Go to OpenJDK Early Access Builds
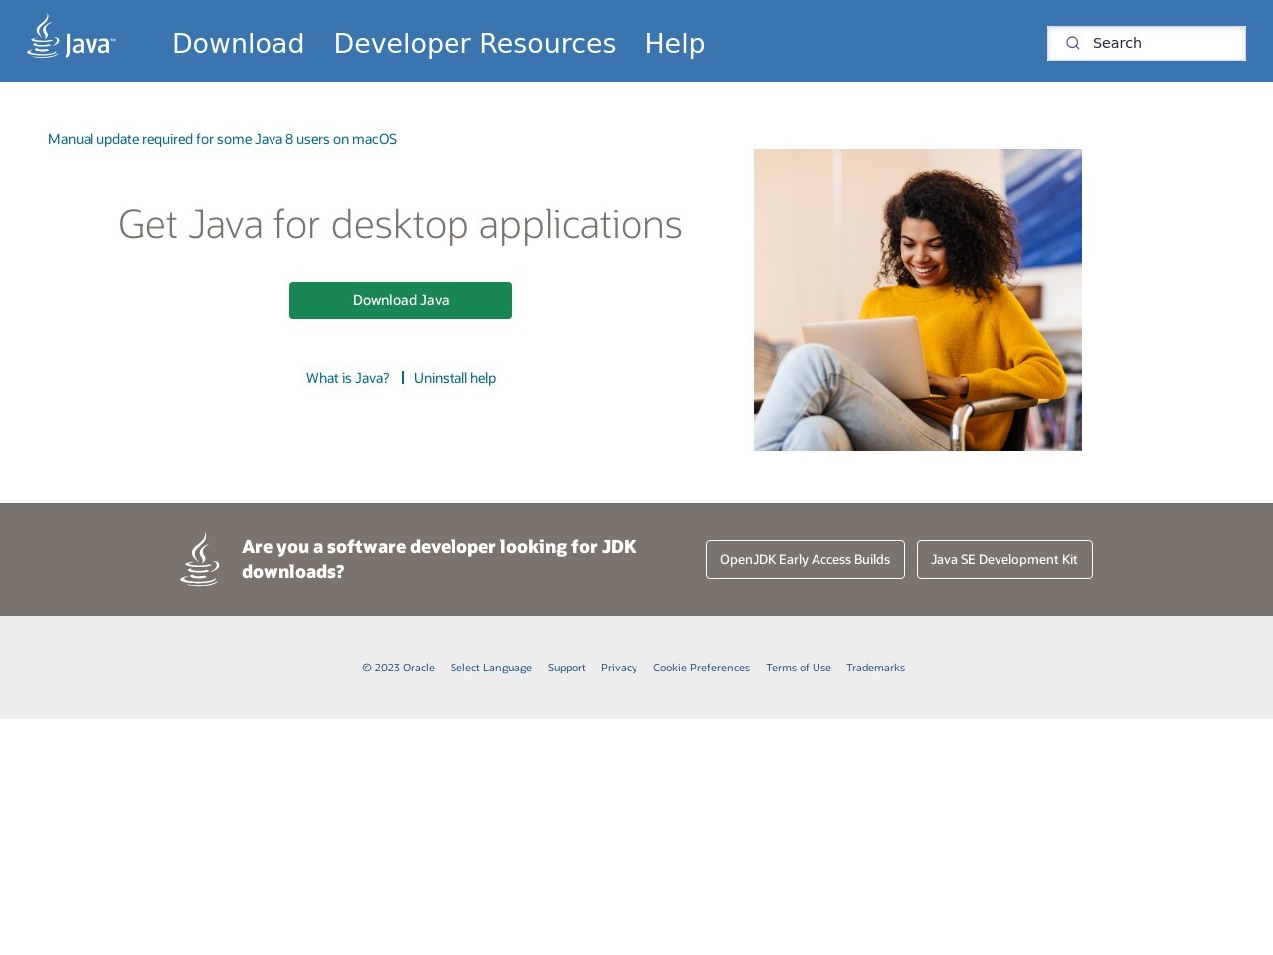Viewport: 1273px width, 955px height. pos(805,559)
